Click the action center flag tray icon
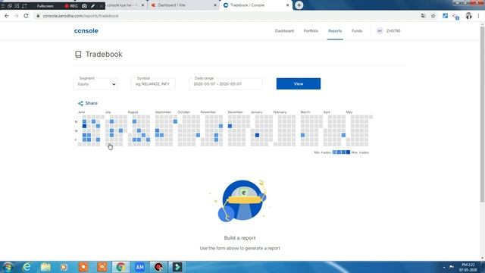485x273 pixels. pyautogui.click(x=452, y=267)
